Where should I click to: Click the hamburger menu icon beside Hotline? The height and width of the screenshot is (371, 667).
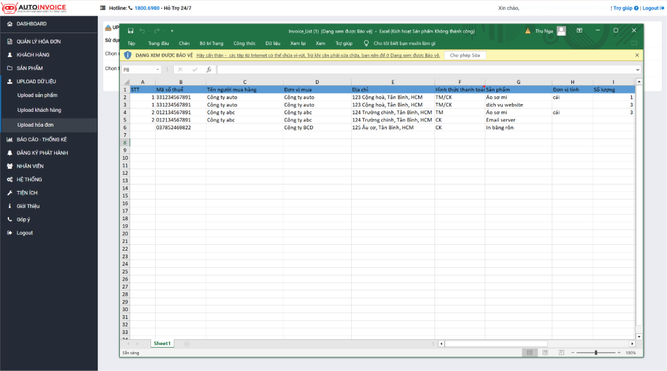tap(102, 8)
